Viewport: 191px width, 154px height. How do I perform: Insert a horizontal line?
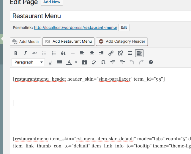click(x=73, y=53)
